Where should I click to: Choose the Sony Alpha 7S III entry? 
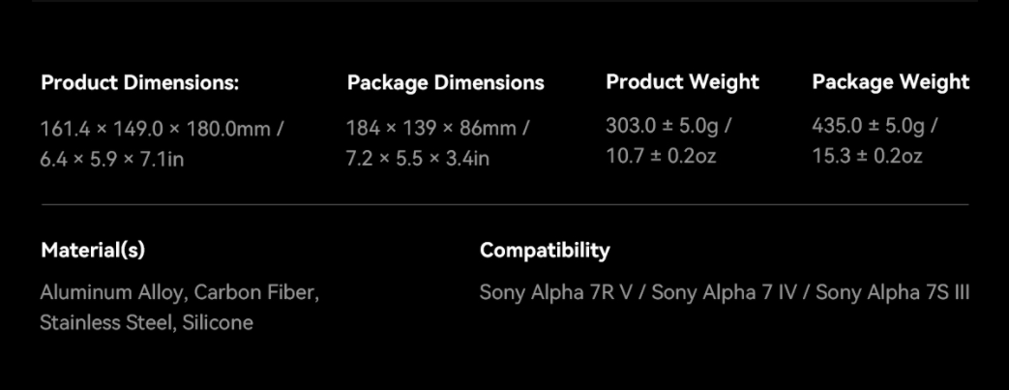point(892,292)
